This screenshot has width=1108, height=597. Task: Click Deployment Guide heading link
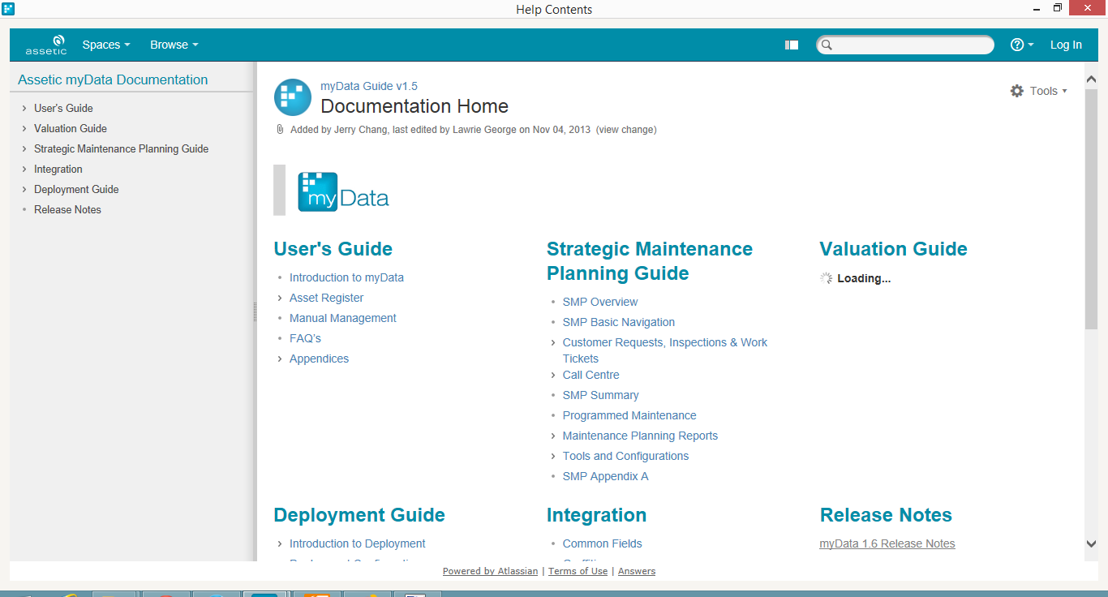[x=359, y=515]
